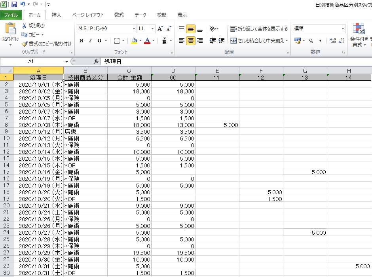The width and height of the screenshot is (372, 277).
Task: Open the merge and center dropdown arrow
Action: click(287, 41)
